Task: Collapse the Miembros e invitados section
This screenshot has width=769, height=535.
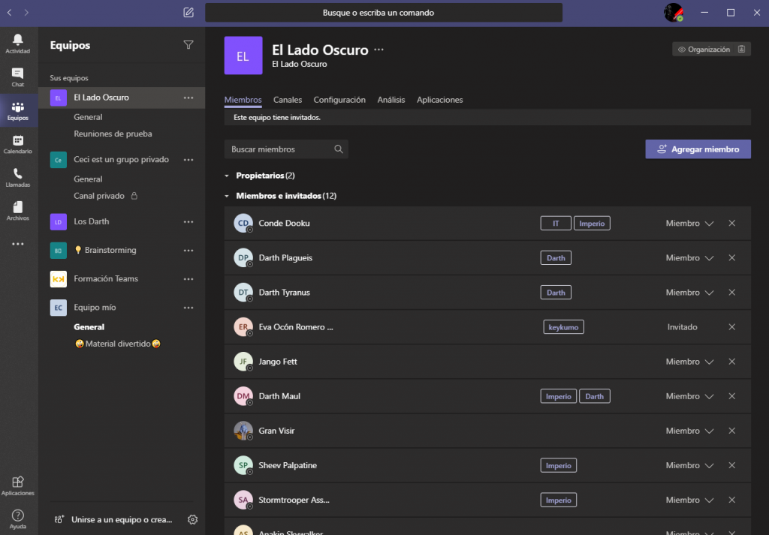Action: [x=226, y=195]
